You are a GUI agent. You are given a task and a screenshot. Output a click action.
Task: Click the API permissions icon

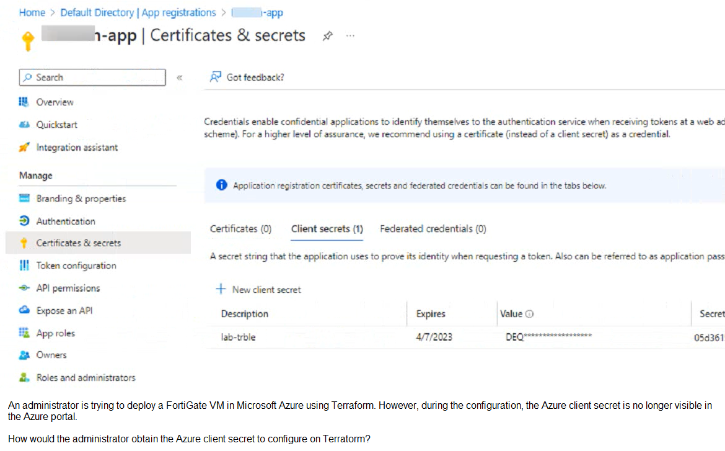pyautogui.click(x=24, y=288)
